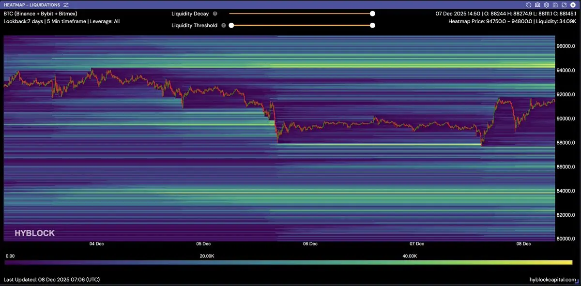Viewport: 581px width, 286px height.
Task: Expand the heatmap widget to fullscreen
Action: tap(564, 4)
